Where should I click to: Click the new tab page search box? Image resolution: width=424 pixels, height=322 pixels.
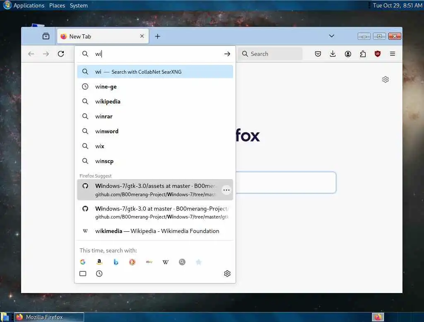286,183
